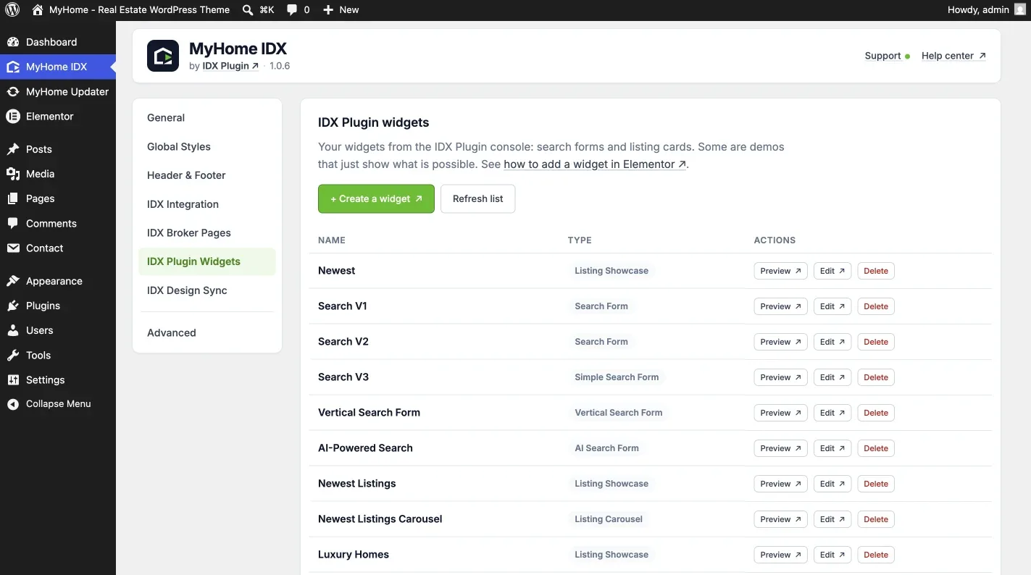This screenshot has width=1031, height=575.
Task: Click the Appearance brush icon
Action: pyautogui.click(x=13, y=281)
